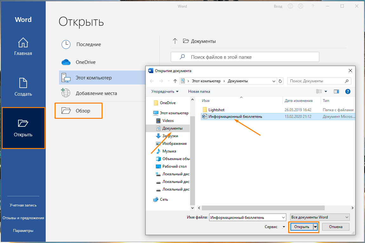Select Этот компьютер location
Viewport: 365px width, 243px height.
click(102, 78)
